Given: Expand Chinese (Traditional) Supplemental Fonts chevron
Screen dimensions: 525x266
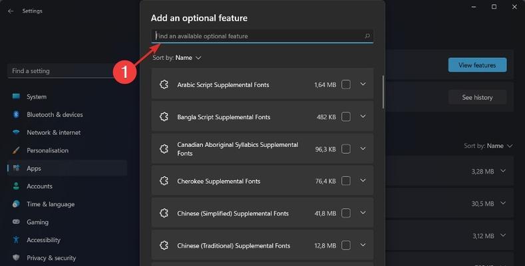Looking at the screenshot, I should click(x=363, y=245).
